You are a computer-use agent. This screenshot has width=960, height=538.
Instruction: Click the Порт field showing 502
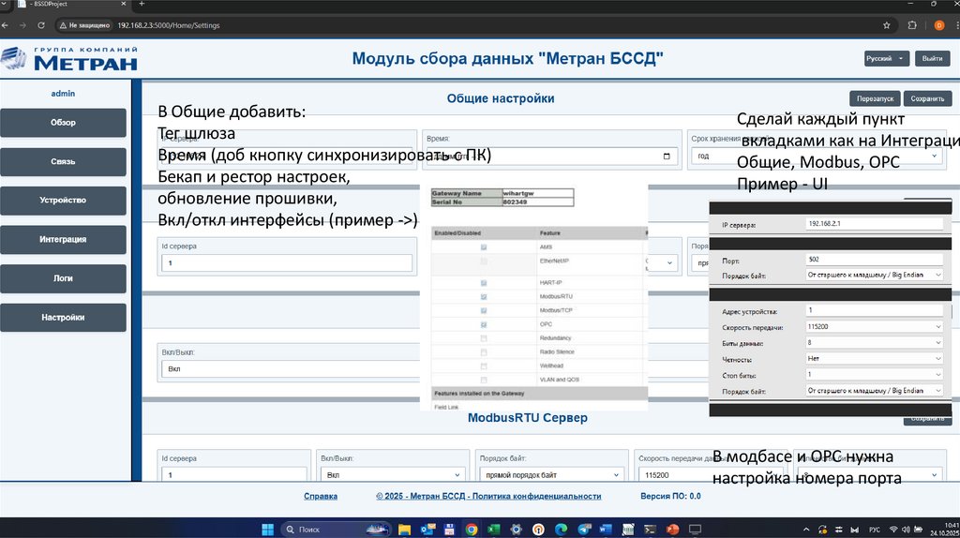(x=874, y=260)
